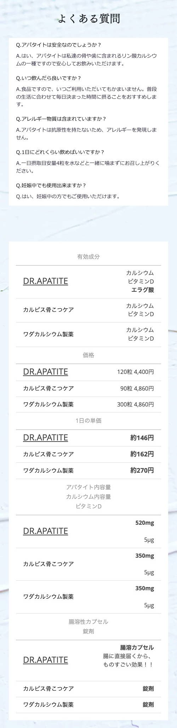Viewport: 177px width, 728px height.
Task: Click the 120粒 4,400円 price entry
Action: tap(135, 372)
